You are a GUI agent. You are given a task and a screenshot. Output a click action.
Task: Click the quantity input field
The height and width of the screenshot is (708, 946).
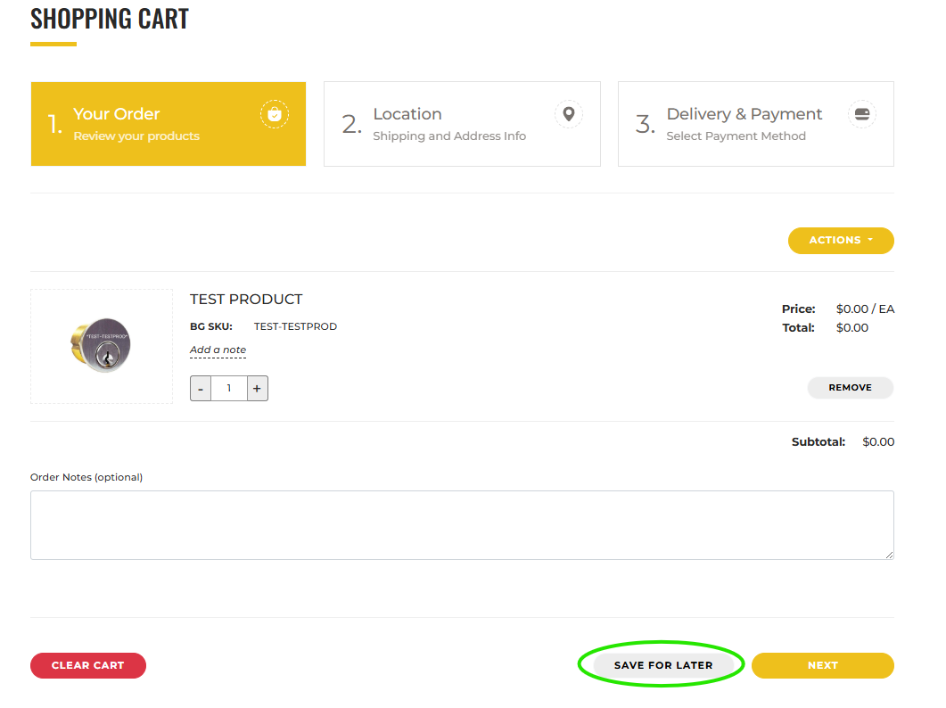coord(229,389)
